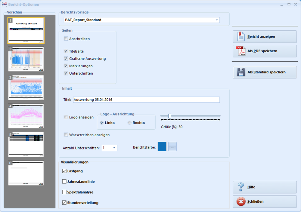Click the floppy disk save icon
Viewport: 301px width, 212px height.
pos(241,72)
